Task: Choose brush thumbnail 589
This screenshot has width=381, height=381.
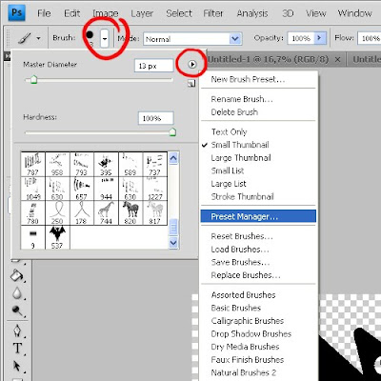Action: pyautogui.click(x=130, y=164)
